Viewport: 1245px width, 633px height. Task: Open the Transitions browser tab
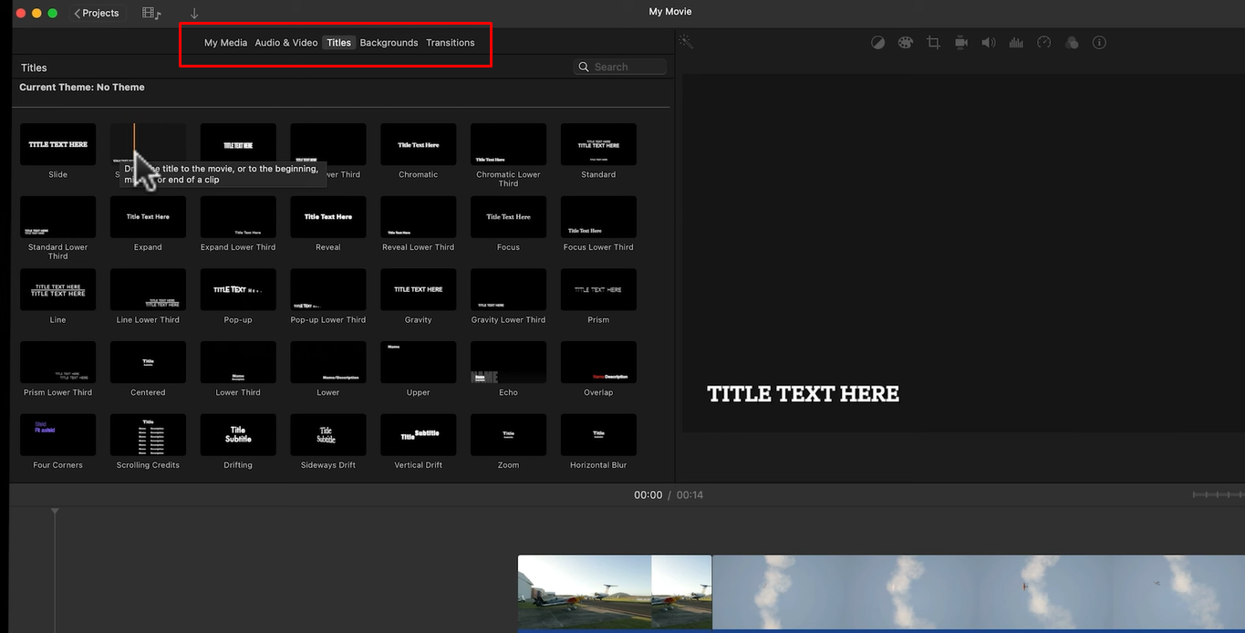[x=450, y=42]
